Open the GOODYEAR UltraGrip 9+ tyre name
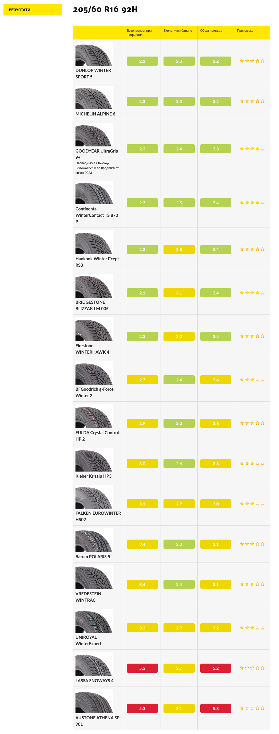 (97, 154)
